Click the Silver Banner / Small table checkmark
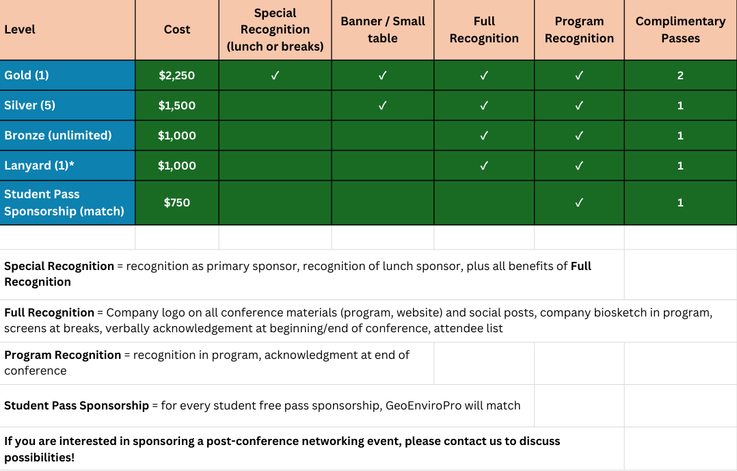737x471 pixels. pos(383,105)
